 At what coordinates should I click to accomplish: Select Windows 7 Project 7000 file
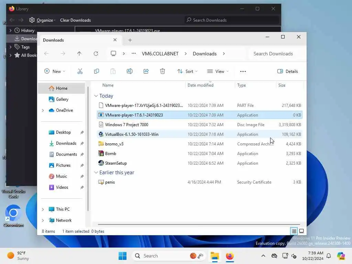200,124
